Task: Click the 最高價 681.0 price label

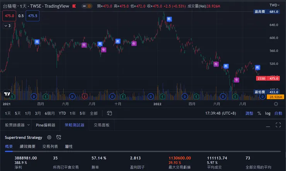Action: pyautogui.click(x=267, y=12)
